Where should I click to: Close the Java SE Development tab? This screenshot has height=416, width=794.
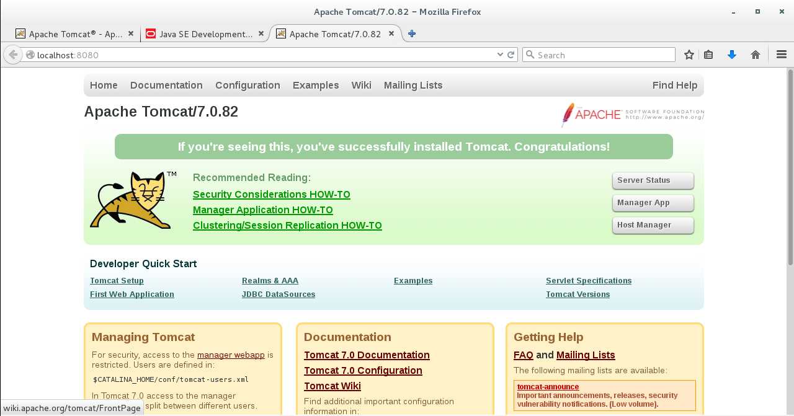coord(261,34)
